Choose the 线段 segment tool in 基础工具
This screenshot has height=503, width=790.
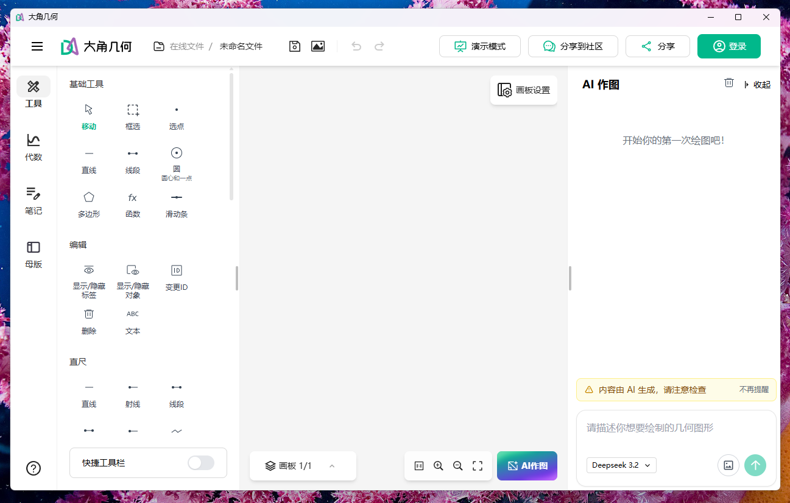click(x=132, y=160)
